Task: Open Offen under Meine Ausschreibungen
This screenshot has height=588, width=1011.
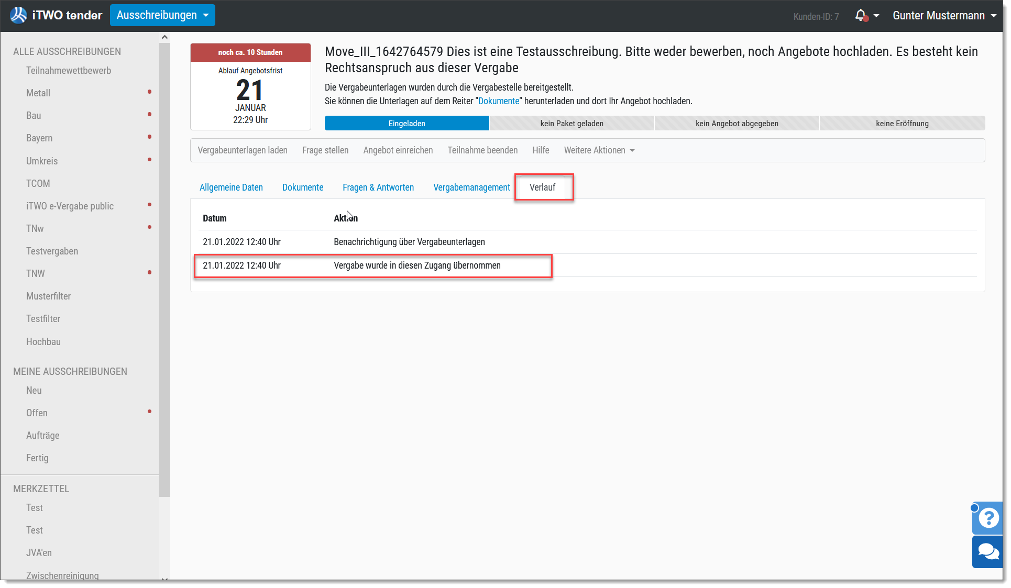Action: pos(37,413)
